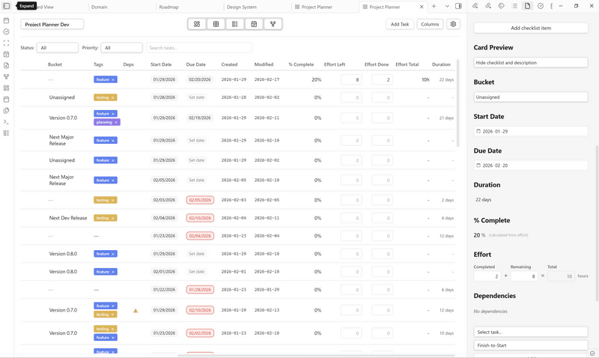Click the focus frame icon in left ribbon

(6, 43)
